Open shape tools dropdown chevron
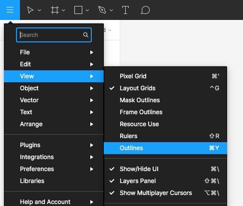Screen dimensions: 243x206 click(x=87, y=10)
